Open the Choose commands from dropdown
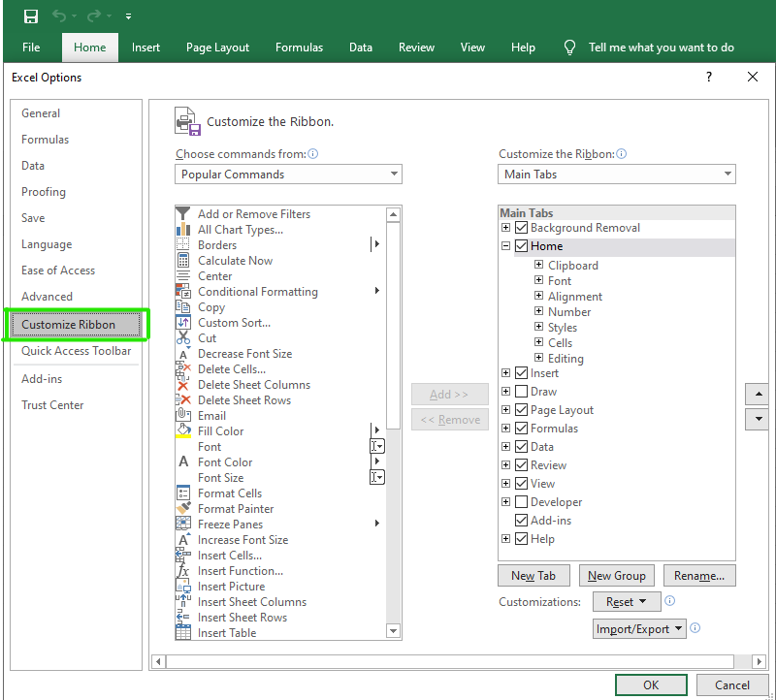Image resolution: width=776 pixels, height=700 pixels. tap(289, 175)
